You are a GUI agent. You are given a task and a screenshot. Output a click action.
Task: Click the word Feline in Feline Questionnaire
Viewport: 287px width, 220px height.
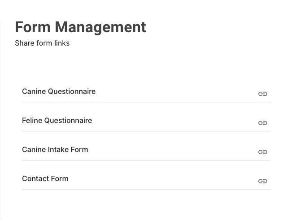pos(32,120)
